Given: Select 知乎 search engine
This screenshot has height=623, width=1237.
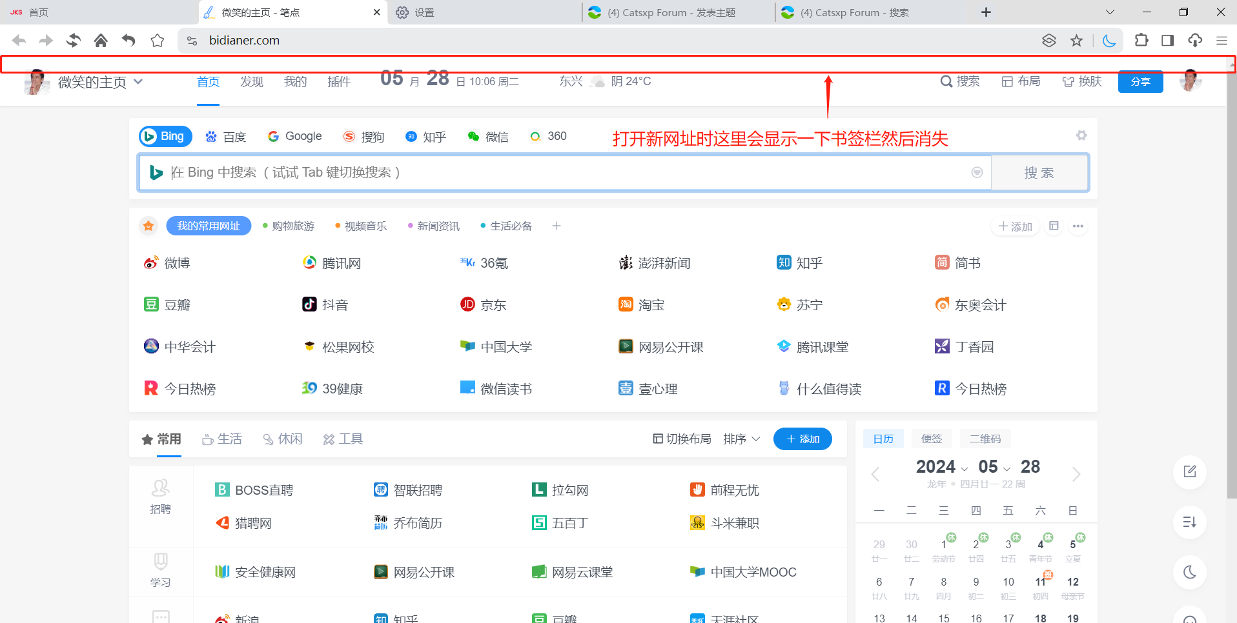Looking at the screenshot, I should pyautogui.click(x=425, y=137).
